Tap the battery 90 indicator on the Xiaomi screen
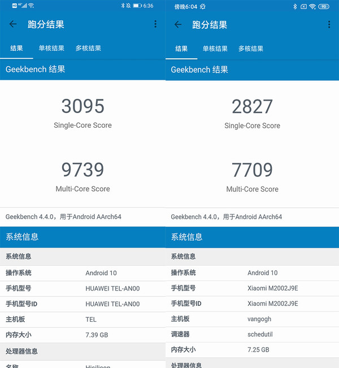Viewport: 339px width, 368px height. tap(324, 7)
